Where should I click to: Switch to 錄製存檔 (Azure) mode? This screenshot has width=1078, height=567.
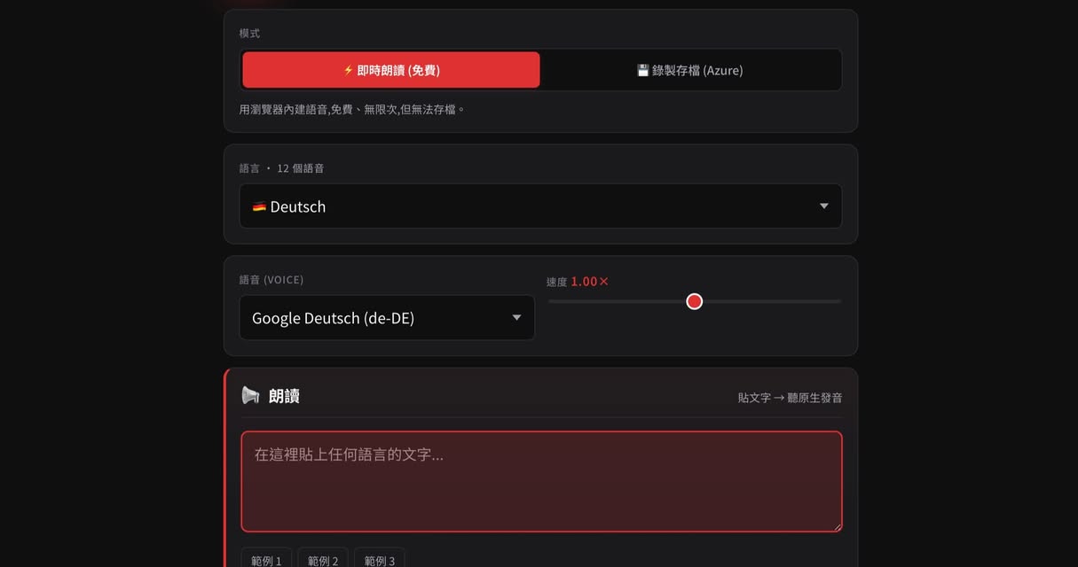click(x=690, y=70)
